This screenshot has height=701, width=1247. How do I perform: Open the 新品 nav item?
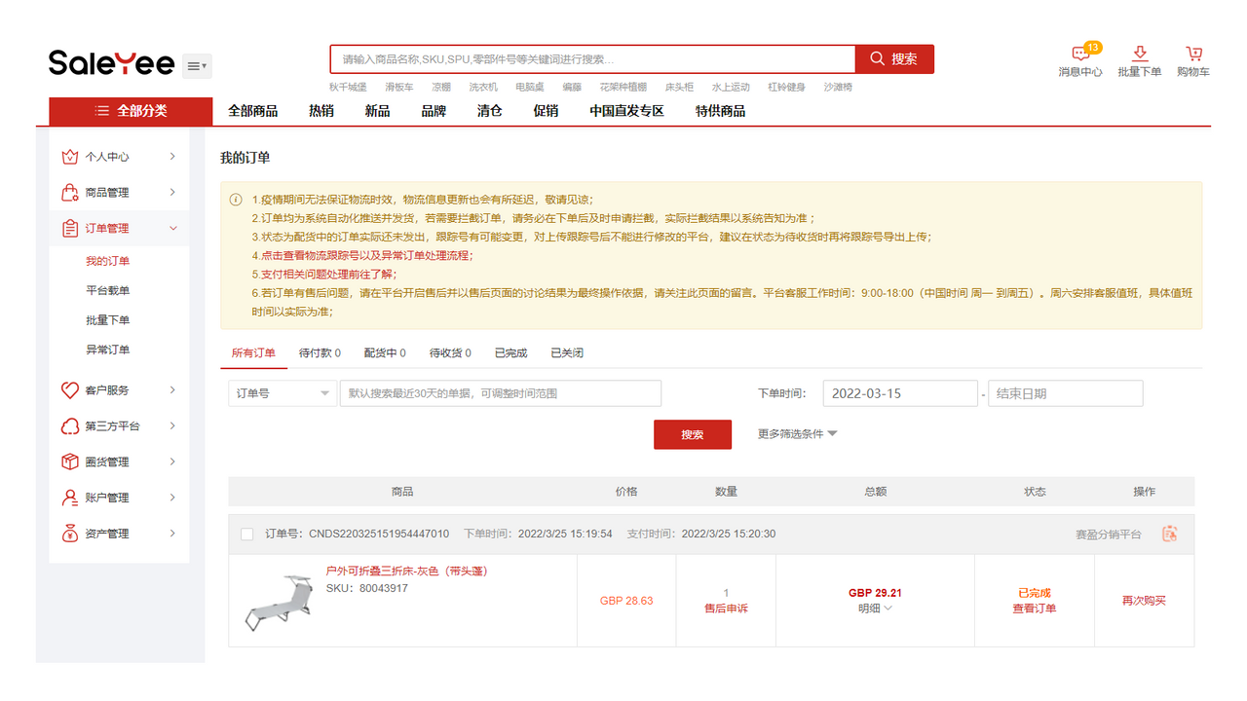[377, 111]
